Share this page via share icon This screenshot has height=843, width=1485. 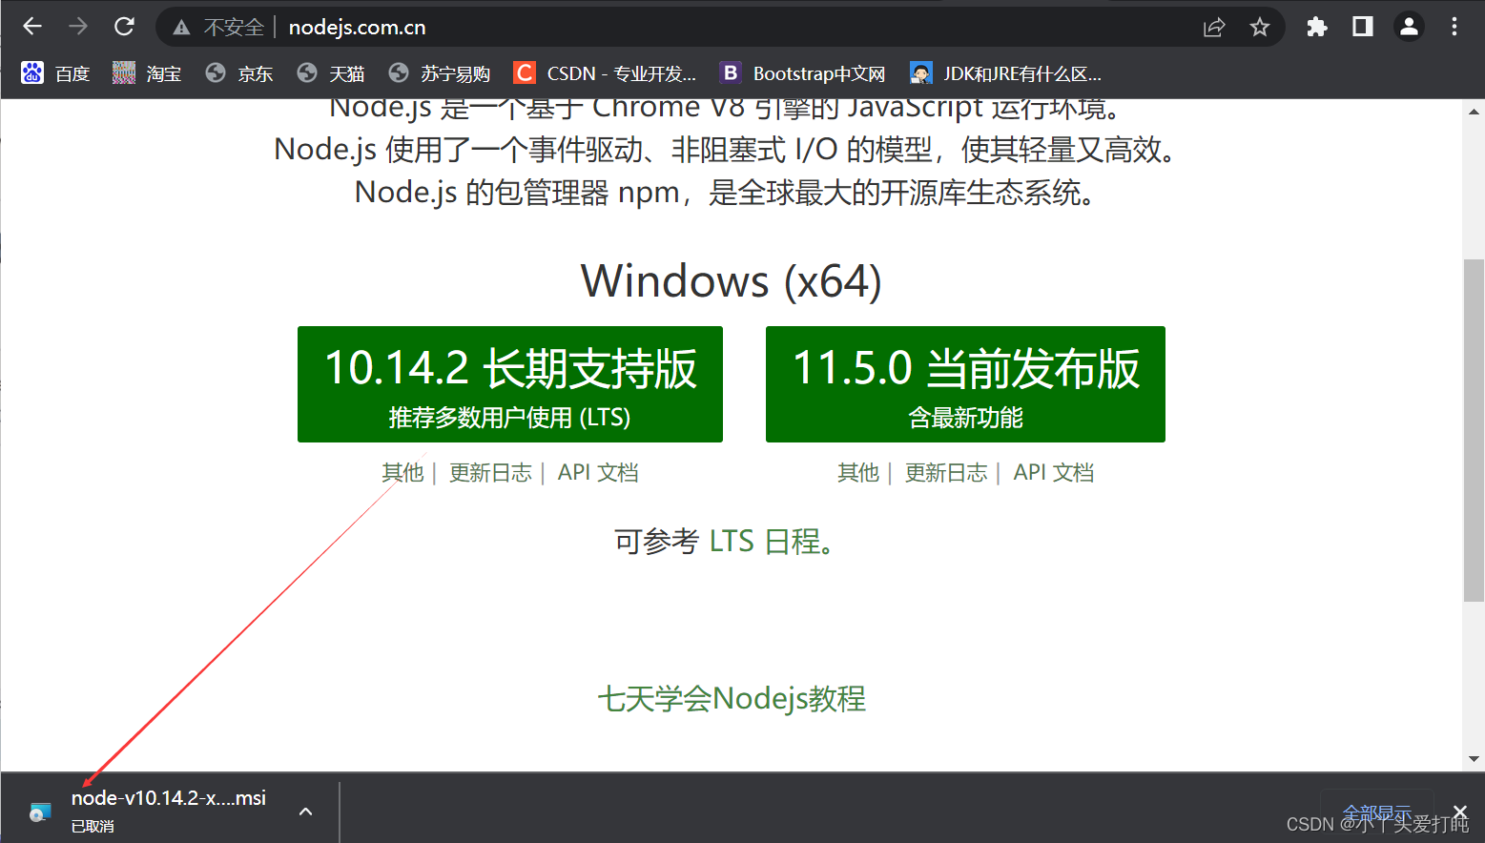(1214, 28)
